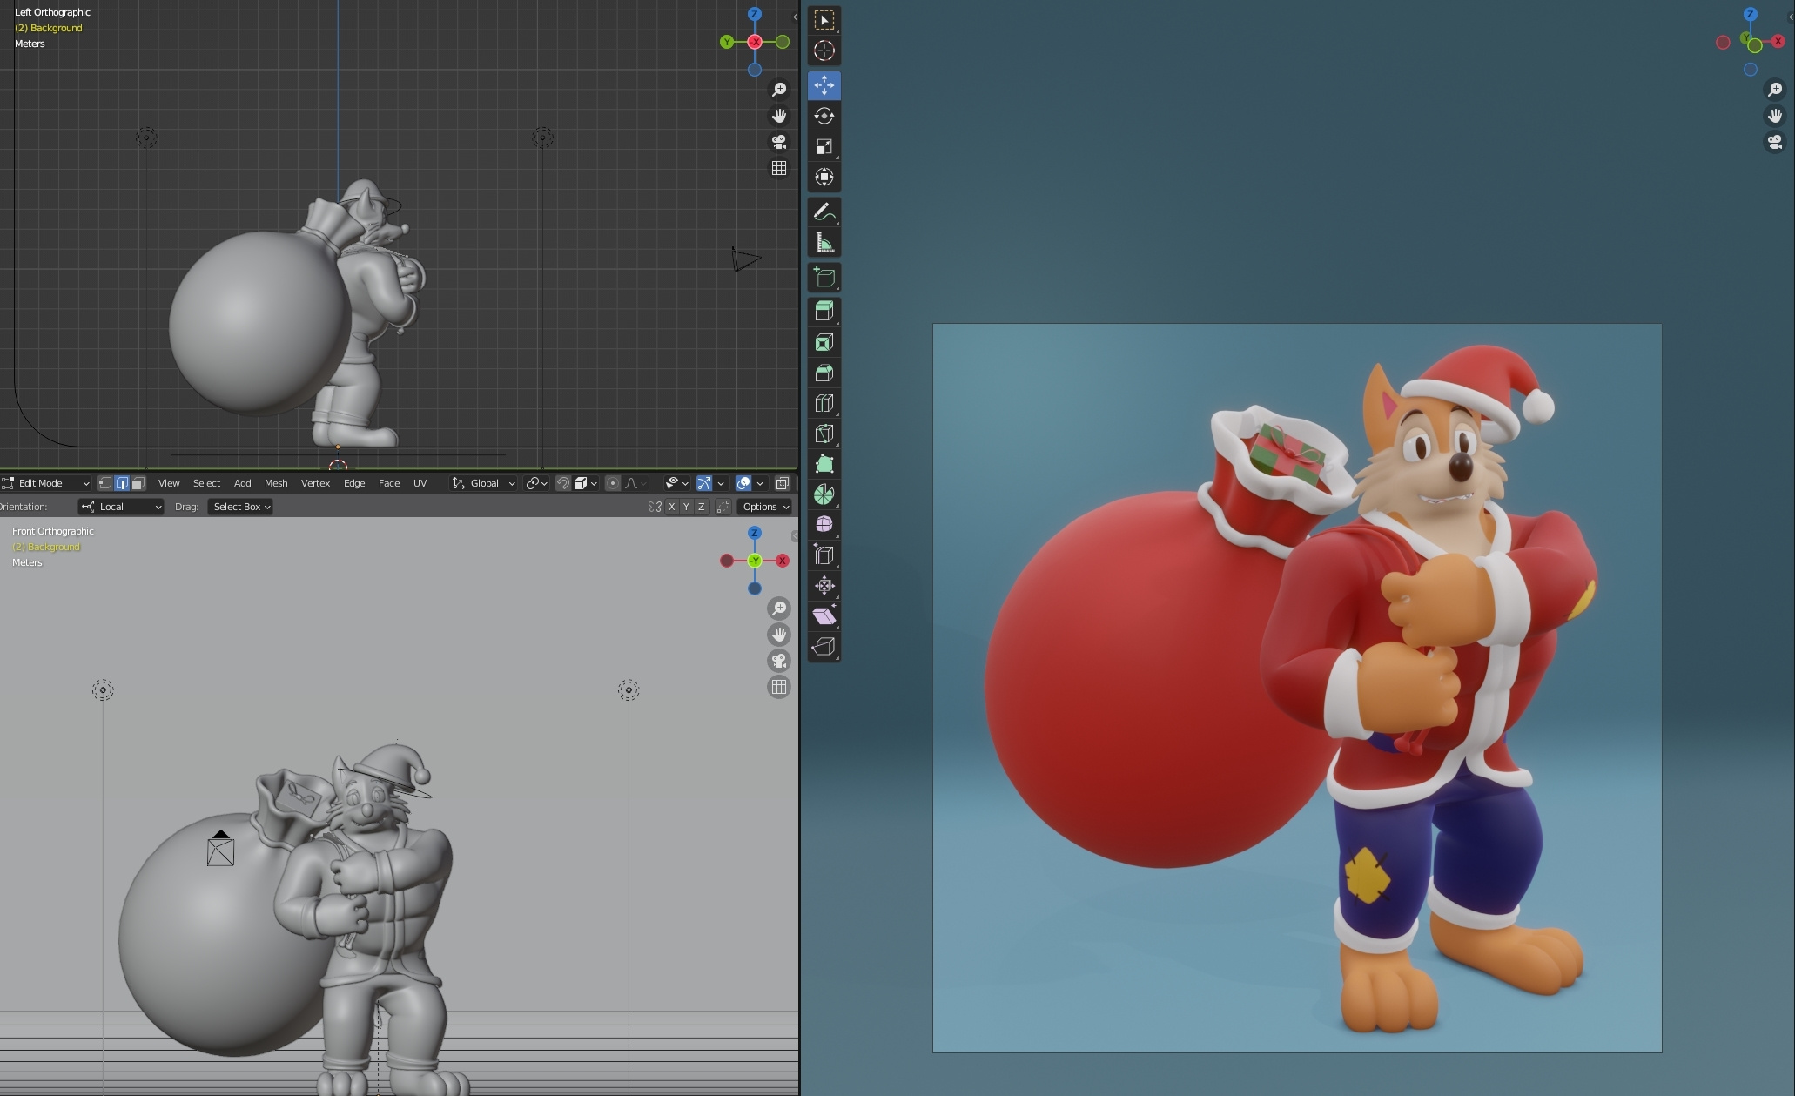Screen dimensions: 1795x1096
Task: Open the pivot point dropdown
Action: [537, 483]
